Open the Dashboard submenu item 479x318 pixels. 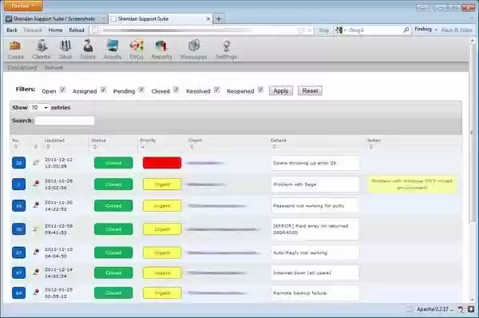pyautogui.click(x=22, y=68)
